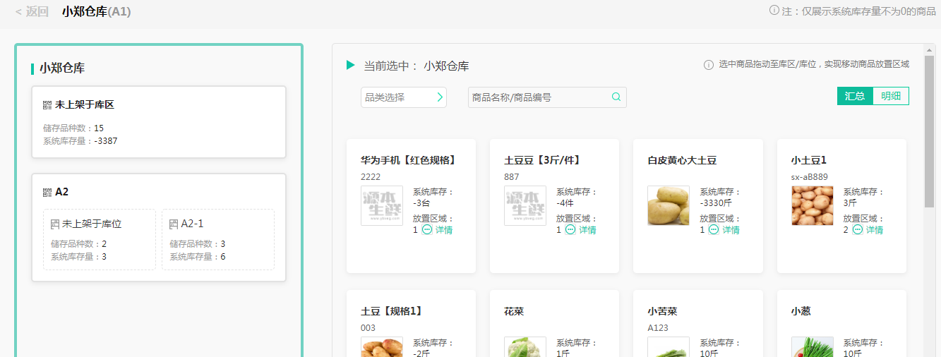Click the 白皮黄心大土豆 product title
Viewport: 941px width, 357px height.
click(x=682, y=160)
